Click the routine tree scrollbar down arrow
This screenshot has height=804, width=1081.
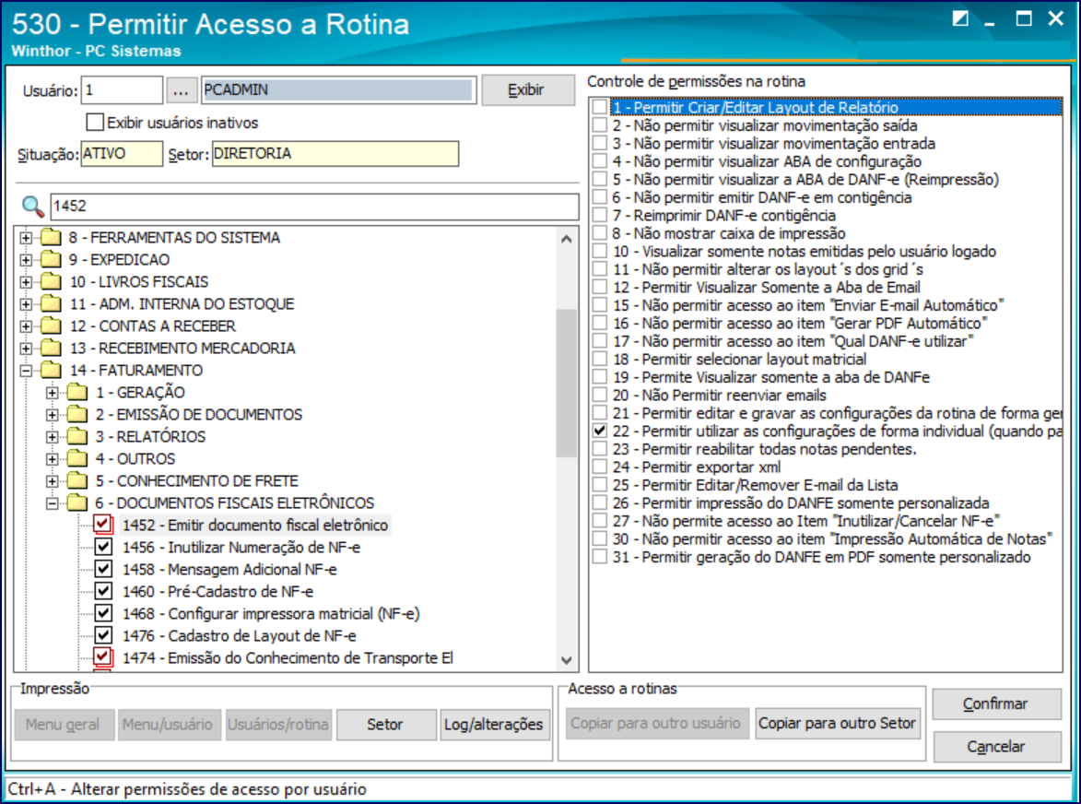567,660
